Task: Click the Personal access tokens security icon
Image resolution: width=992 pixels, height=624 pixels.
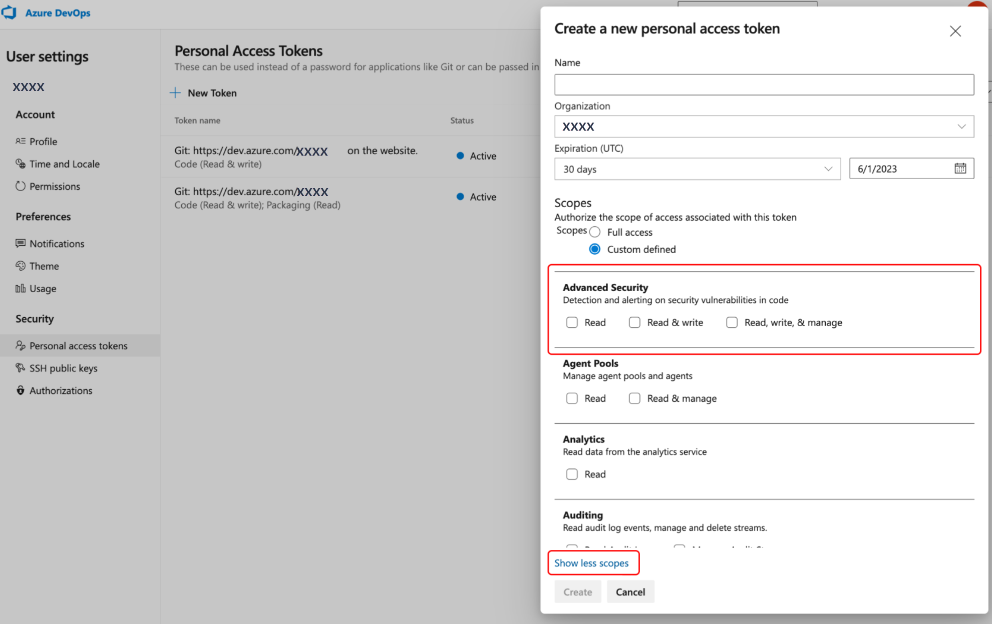Action: click(x=20, y=345)
